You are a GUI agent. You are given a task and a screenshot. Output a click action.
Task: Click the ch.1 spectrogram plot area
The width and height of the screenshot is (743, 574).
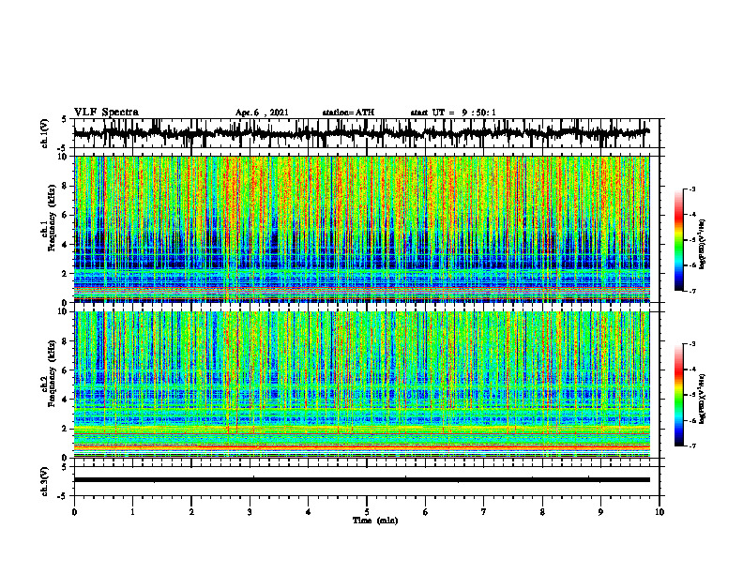pyautogui.click(x=361, y=229)
